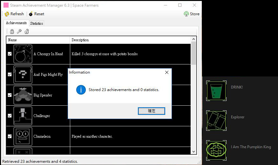
Task: Click the invert selection wrench icon
Action: tap(19, 31)
